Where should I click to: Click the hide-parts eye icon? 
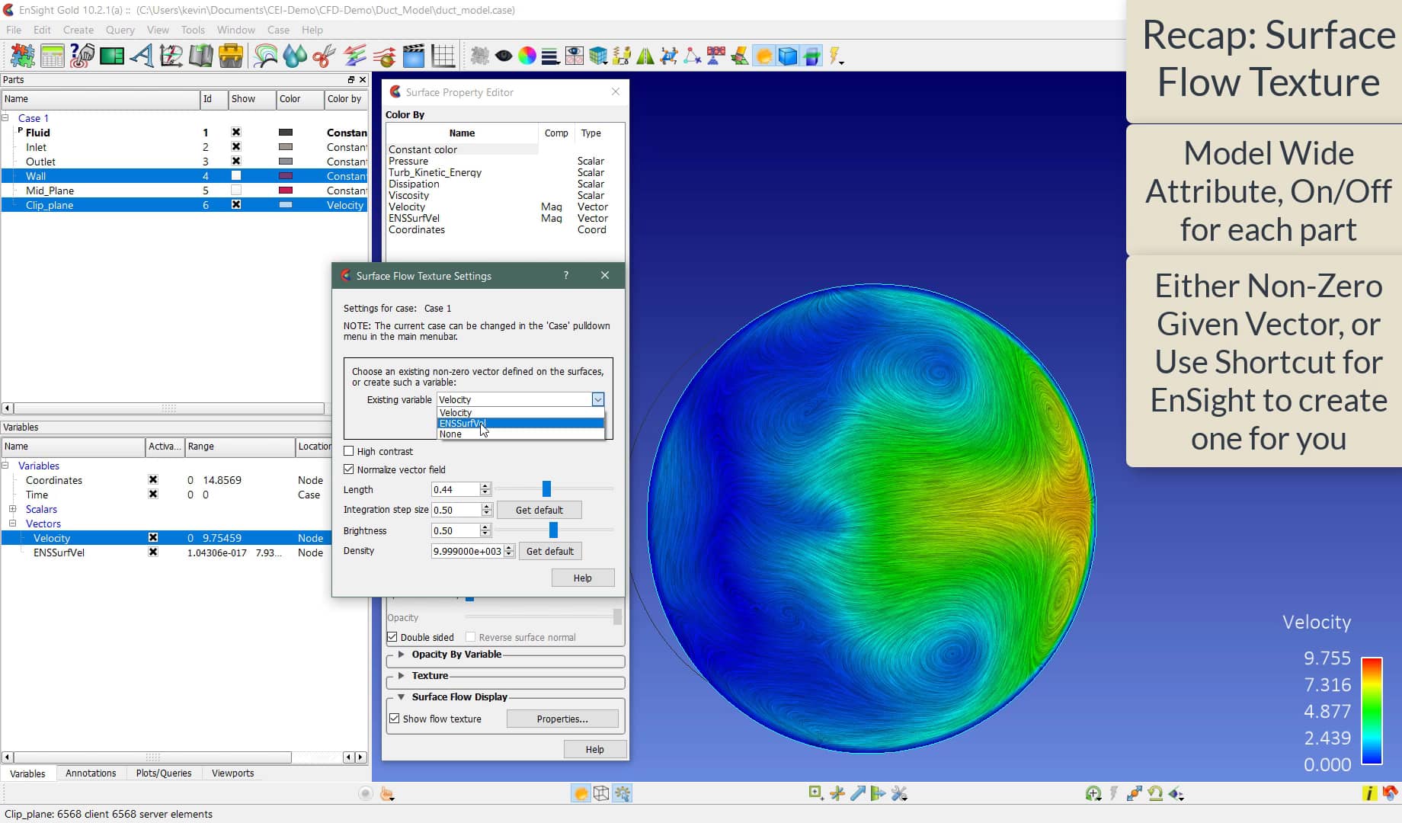click(504, 56)
